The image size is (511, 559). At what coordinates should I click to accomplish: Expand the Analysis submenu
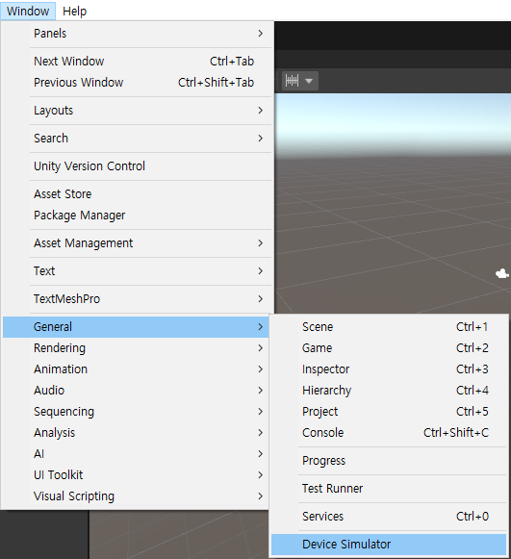point(136,432)
